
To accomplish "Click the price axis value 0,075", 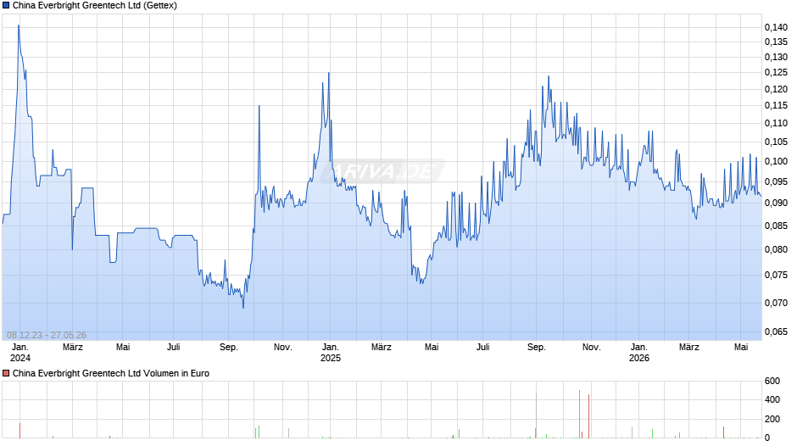I will (x=776, y=275).
